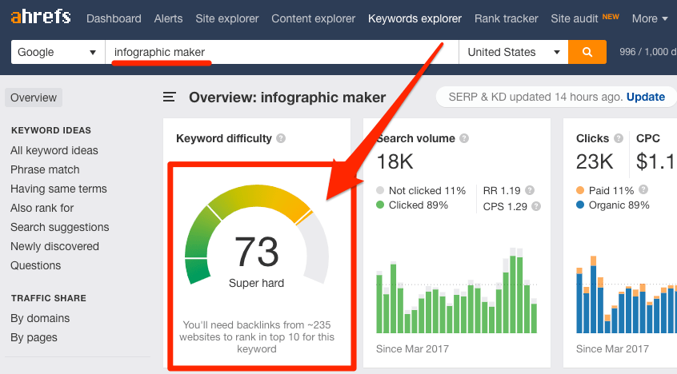The width and height of the screenshot is (677, 374).
Task: Open Site explorer
Action: pyautogui.click(x=227, y=18)
